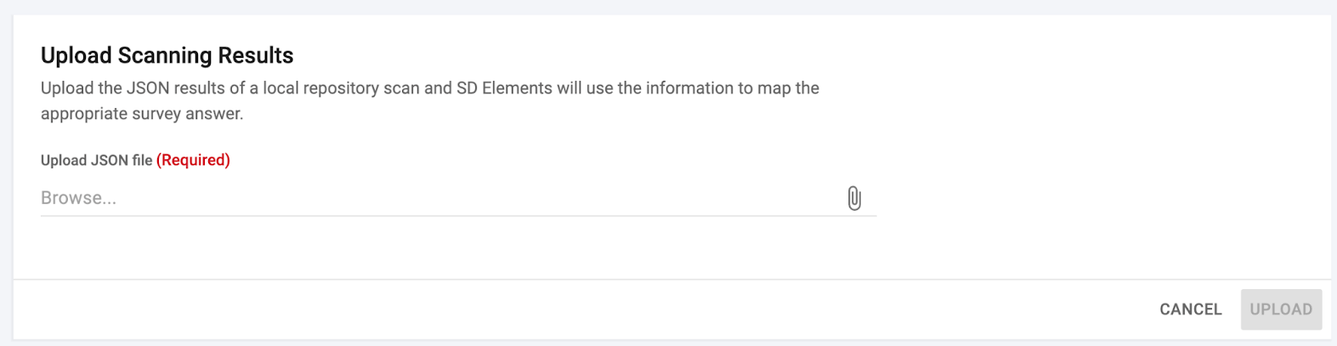The image size is (1337, 346).
Task: Select the Upload Scanning Results heading
Action: coord(167,55)
